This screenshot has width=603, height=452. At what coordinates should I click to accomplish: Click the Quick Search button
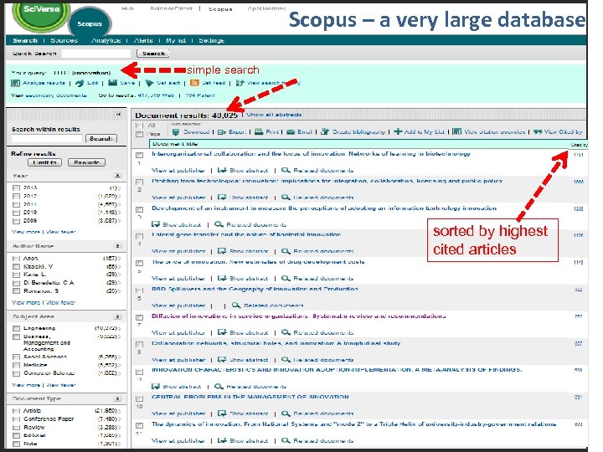coord(153,54)
